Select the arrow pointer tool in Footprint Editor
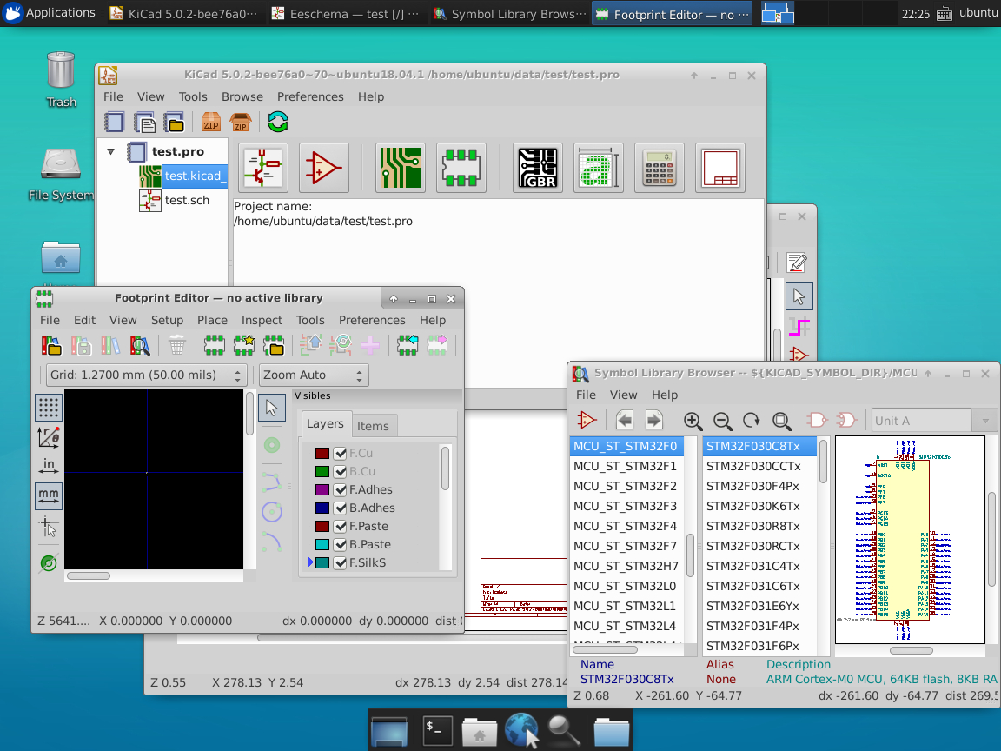The width and height of the screenshot is (1001, 751). coord(271,408)
